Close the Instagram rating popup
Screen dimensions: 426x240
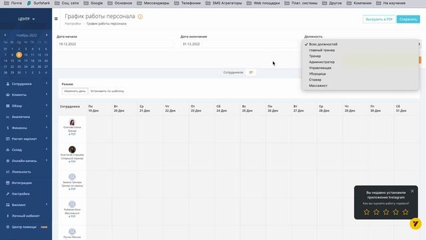click(x=412, y=191)
